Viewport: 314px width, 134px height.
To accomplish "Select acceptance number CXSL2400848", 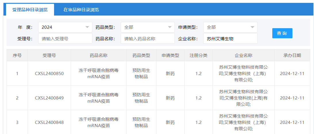I will point(49,122).
